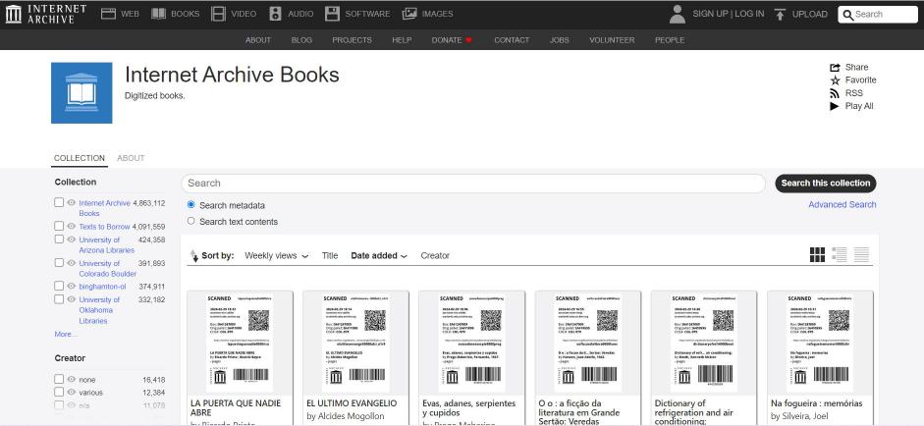Click the Images picture icon
This screenshot has height=426, width=924.
[x=409, y=14]
